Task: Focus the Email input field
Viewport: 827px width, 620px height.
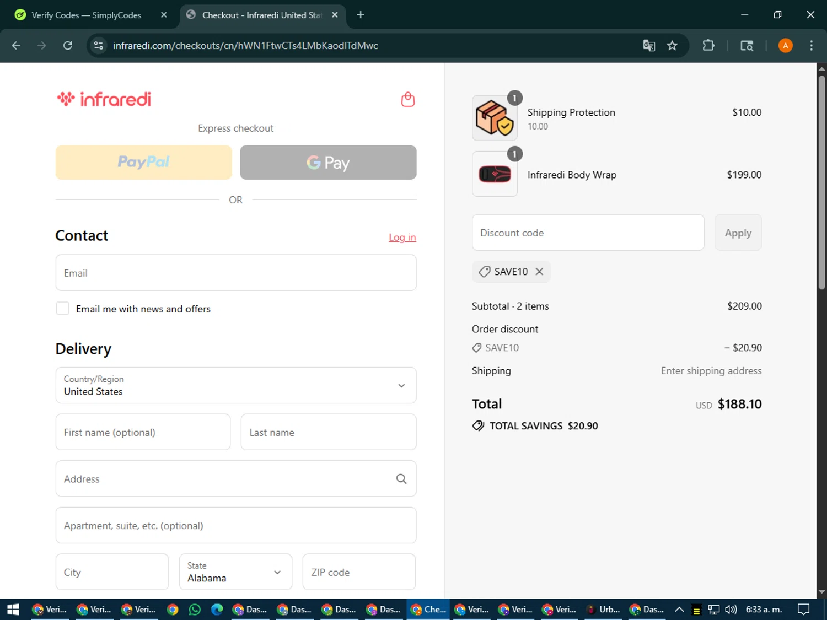Action: pyautogui.click(x=236, y=273)
